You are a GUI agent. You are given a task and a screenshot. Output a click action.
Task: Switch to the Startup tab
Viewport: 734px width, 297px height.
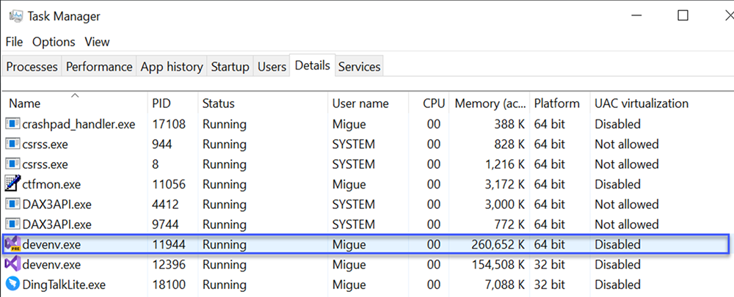tap(230, 67)
